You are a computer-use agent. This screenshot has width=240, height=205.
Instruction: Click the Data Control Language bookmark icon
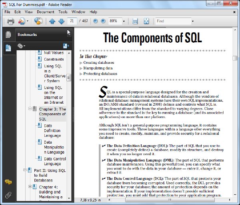[x=40, y=158]
